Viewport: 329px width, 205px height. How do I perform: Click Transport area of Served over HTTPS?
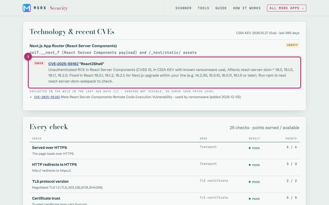click(x=208, y=147)
